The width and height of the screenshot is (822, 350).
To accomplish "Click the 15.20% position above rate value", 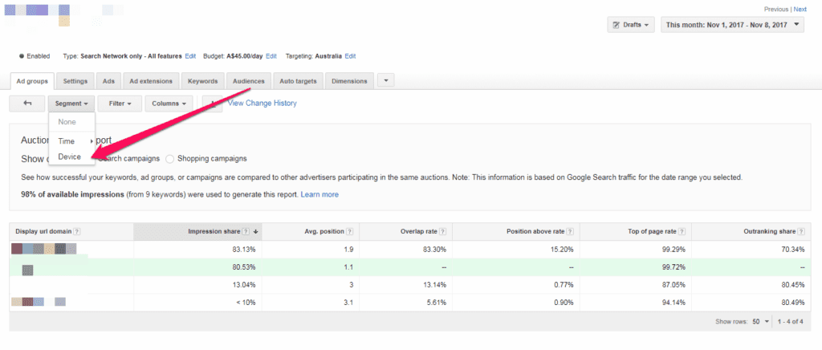I will point(562,250).
